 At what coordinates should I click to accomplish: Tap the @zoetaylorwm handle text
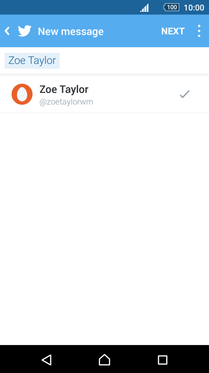67,102
